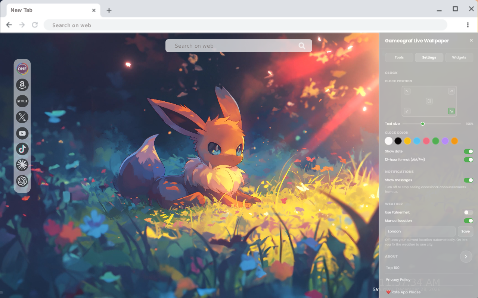
Task: Open the ChatGPT shortcut icon
Action: [22, 181]
